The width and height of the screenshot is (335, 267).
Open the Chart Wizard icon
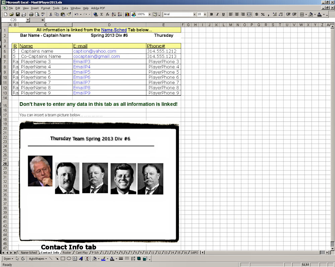tap(127, 14)
